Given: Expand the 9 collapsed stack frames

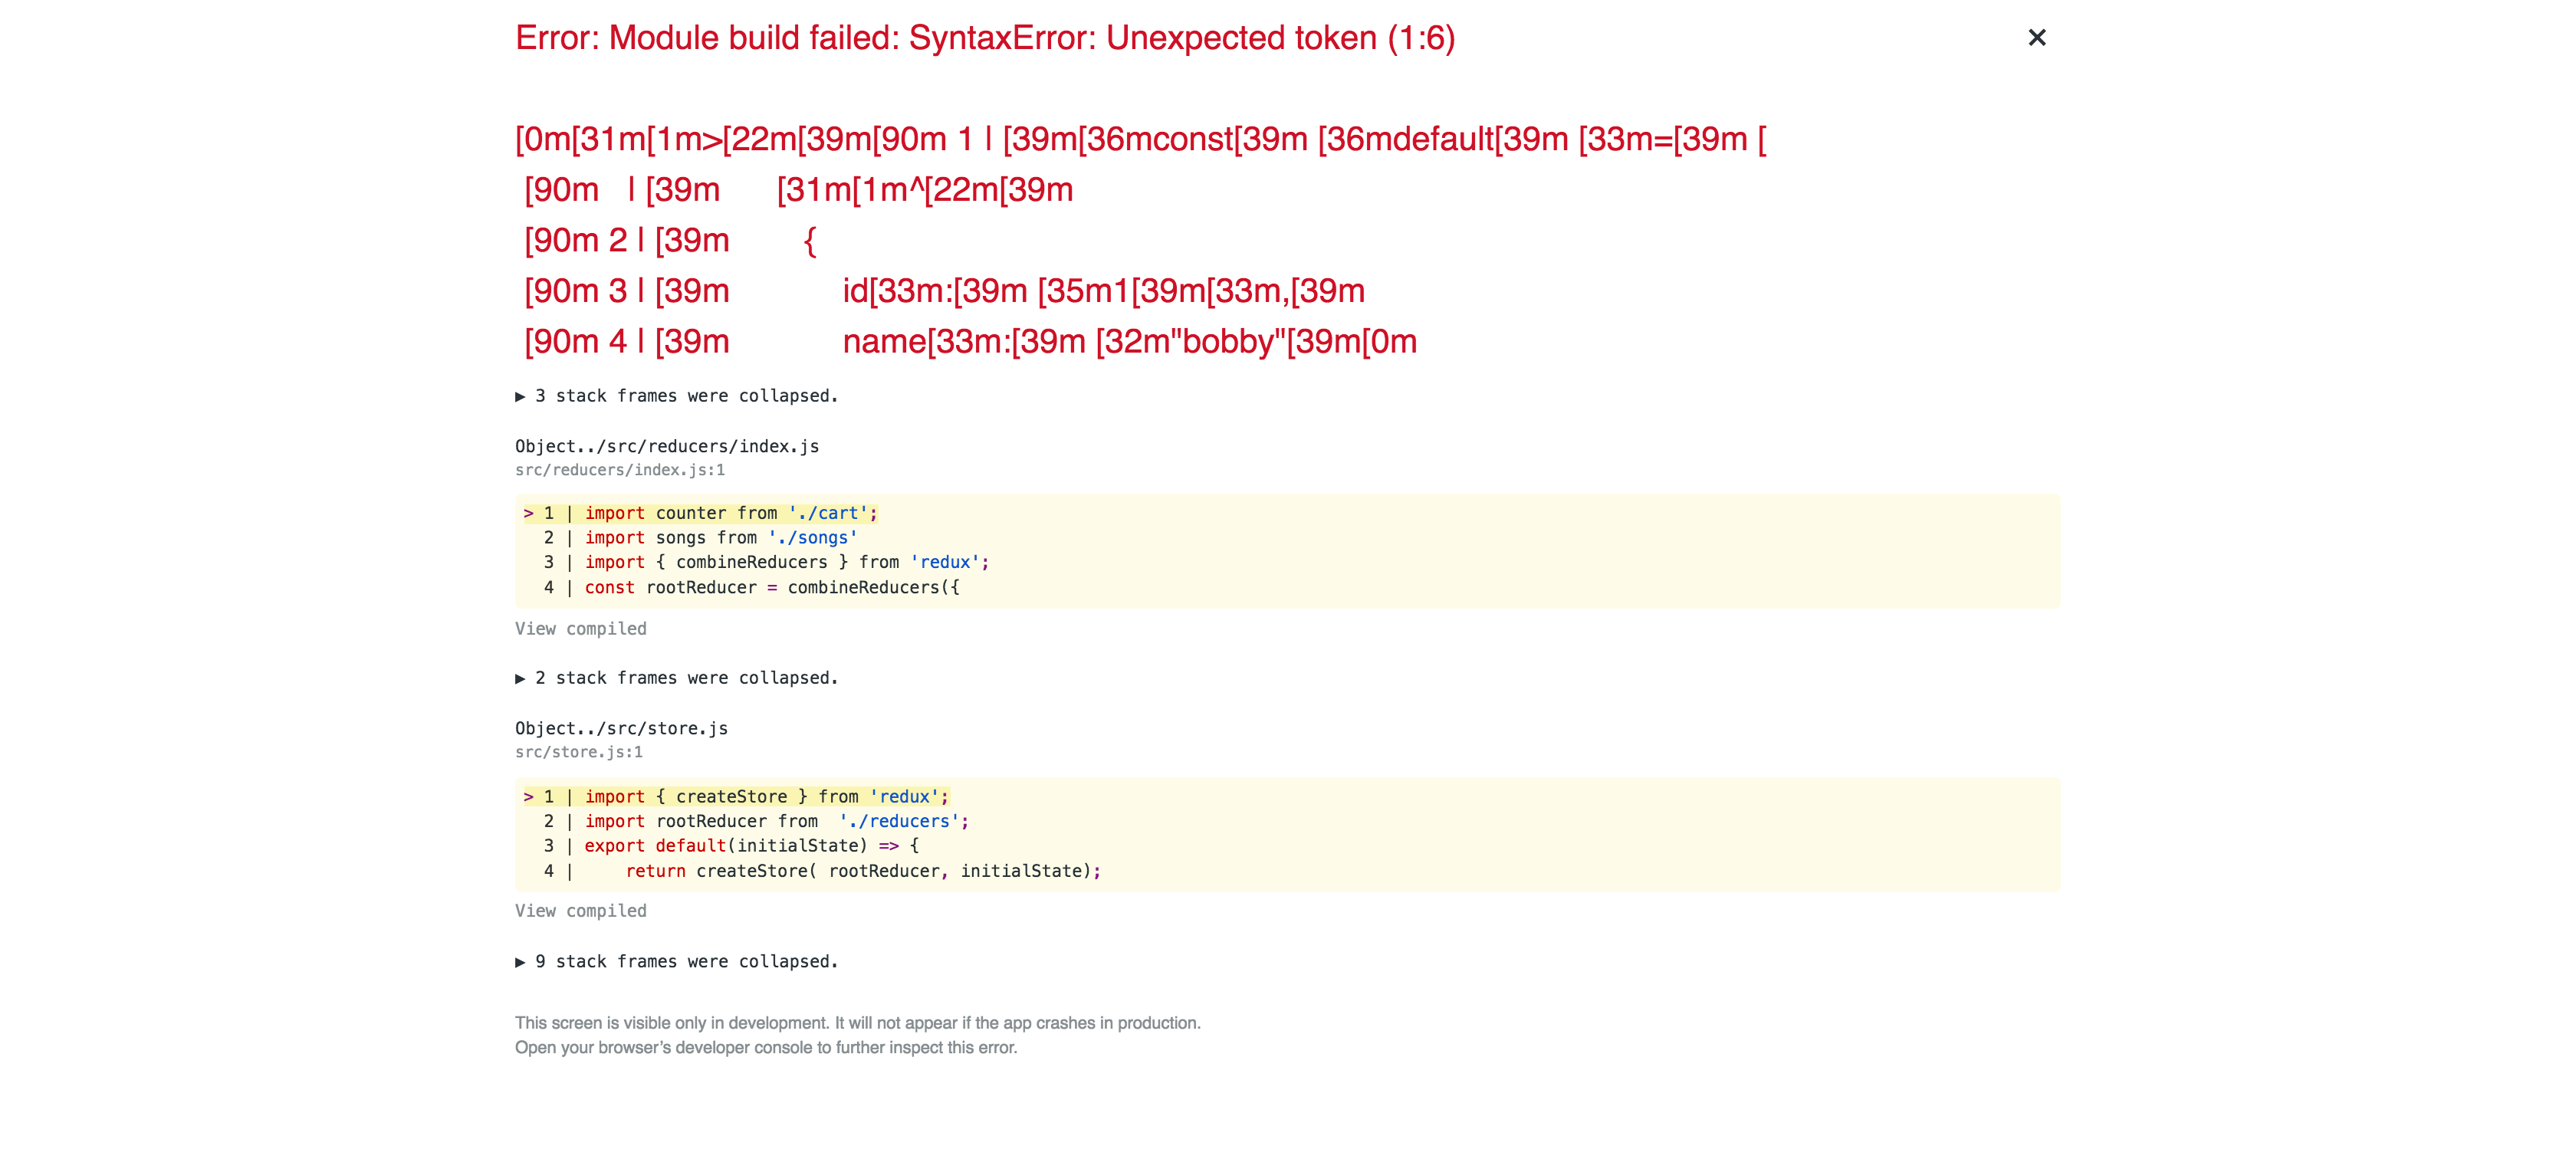Looking at the screenshot, I should tap(676, 961).
